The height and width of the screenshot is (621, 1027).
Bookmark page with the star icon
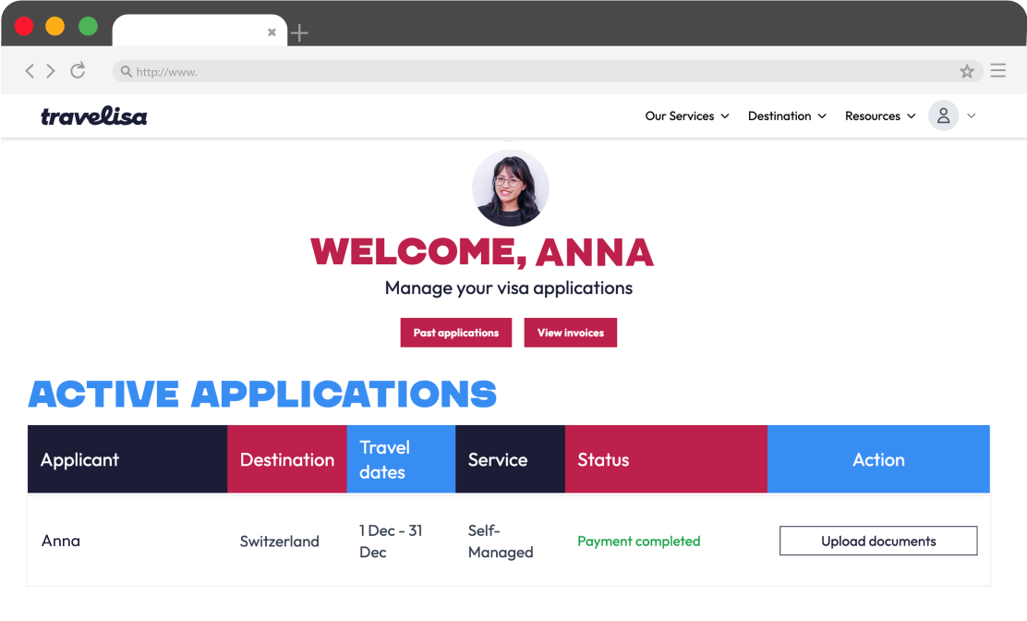(x=967, y=71)
